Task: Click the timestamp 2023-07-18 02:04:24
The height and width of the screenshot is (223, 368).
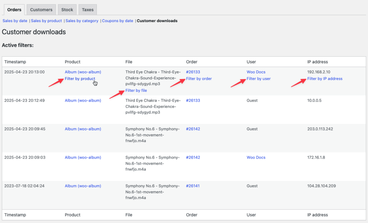Action: click(x=24, y=186)
